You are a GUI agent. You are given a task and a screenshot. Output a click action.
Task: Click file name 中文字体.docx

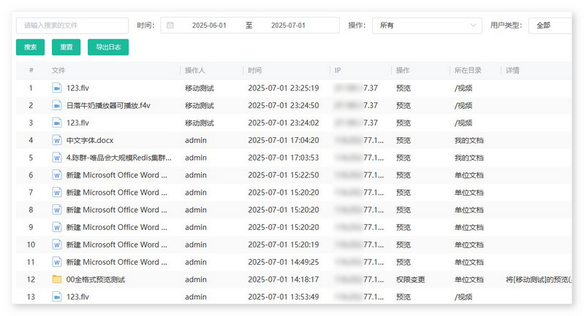click(x=90, y=140)
